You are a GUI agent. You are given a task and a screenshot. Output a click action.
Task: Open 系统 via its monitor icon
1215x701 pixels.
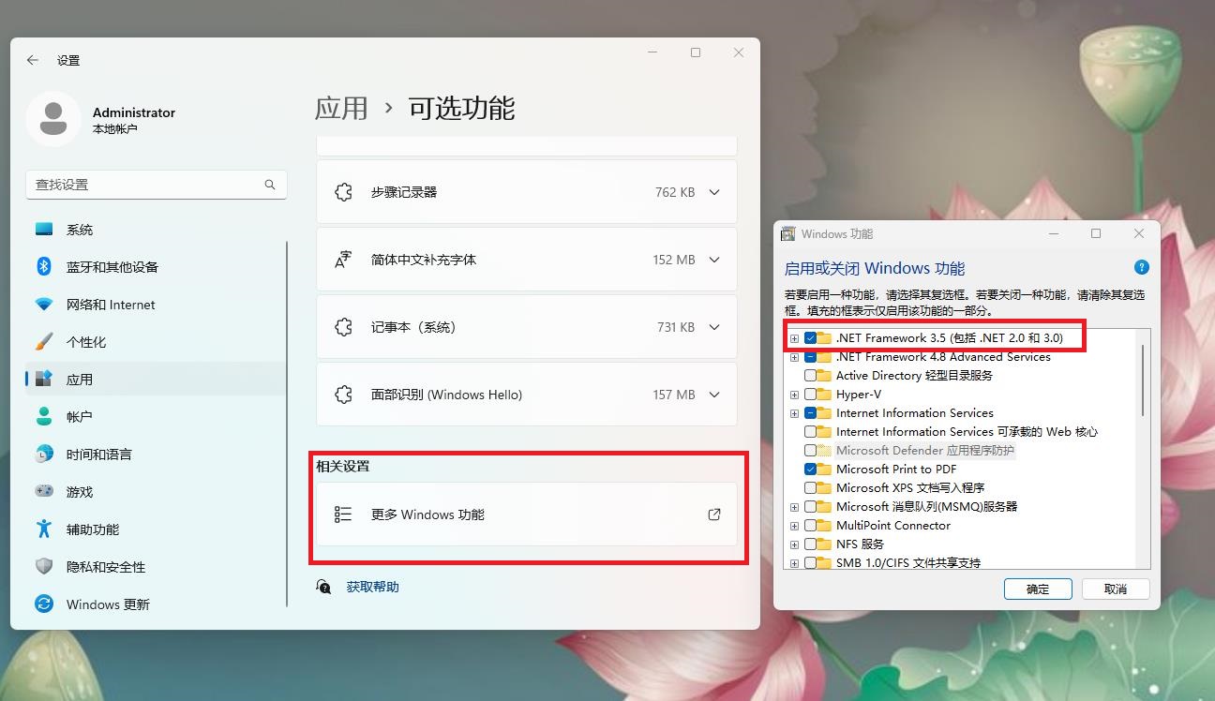(x=44, y=230)
